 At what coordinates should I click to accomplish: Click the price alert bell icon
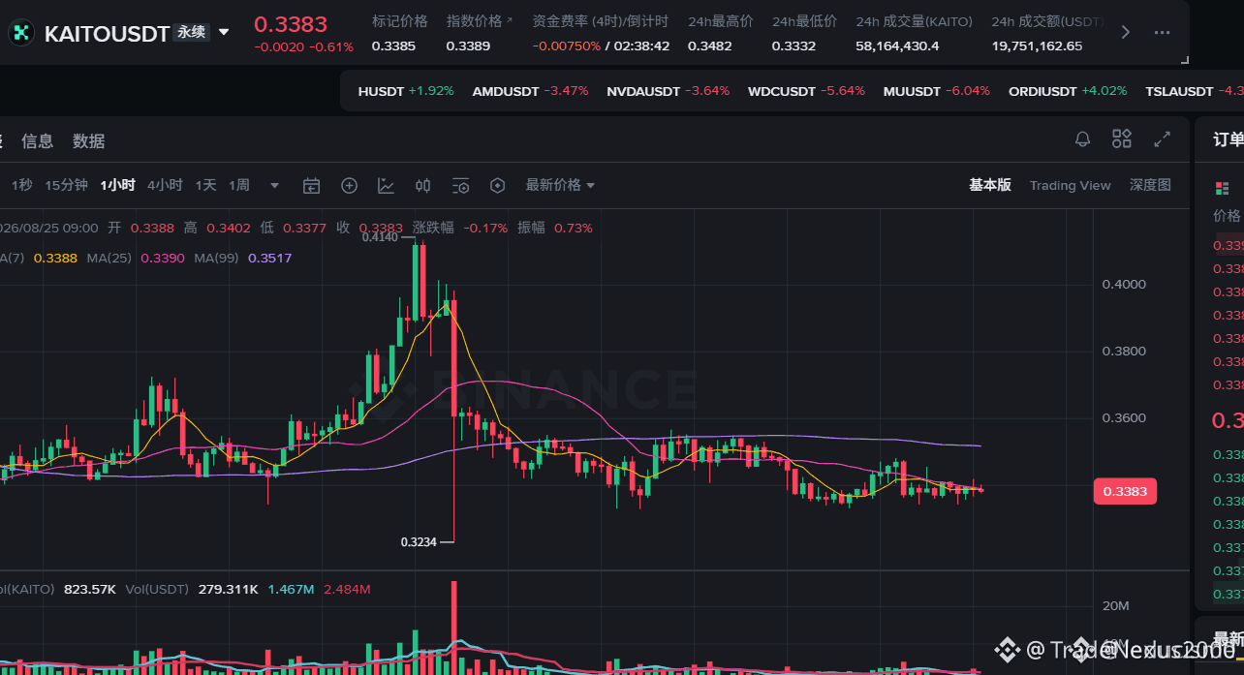coord(1083,139)
